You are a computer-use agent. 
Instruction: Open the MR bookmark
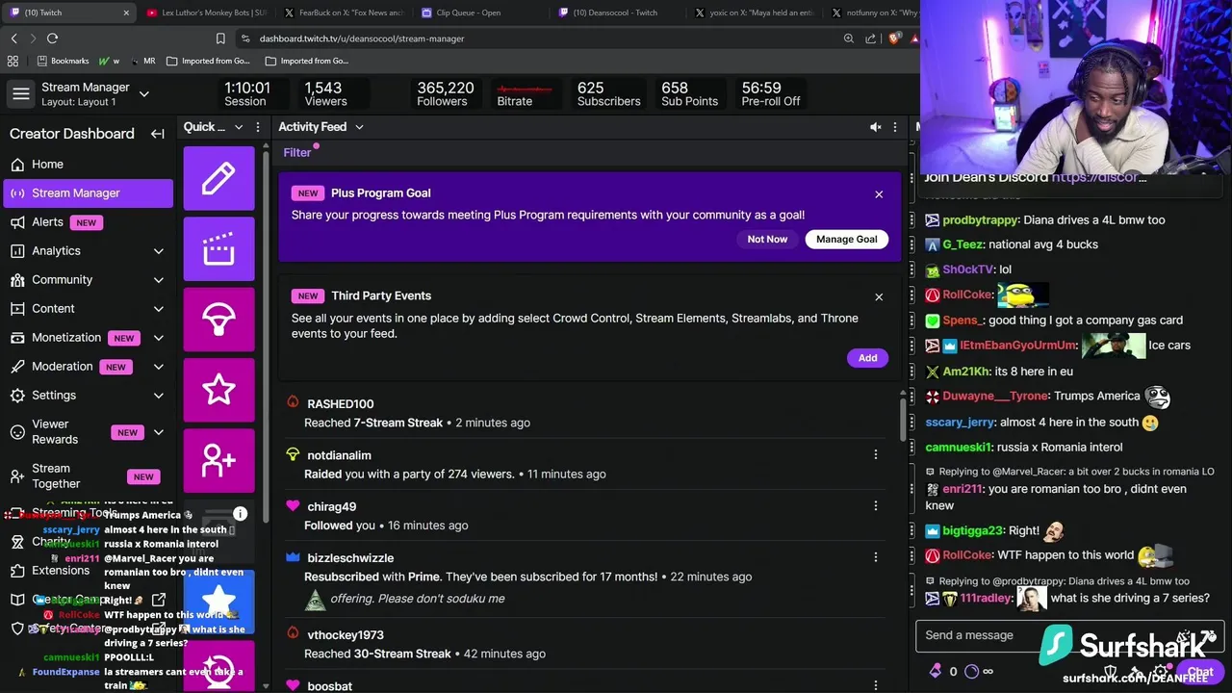141,61
